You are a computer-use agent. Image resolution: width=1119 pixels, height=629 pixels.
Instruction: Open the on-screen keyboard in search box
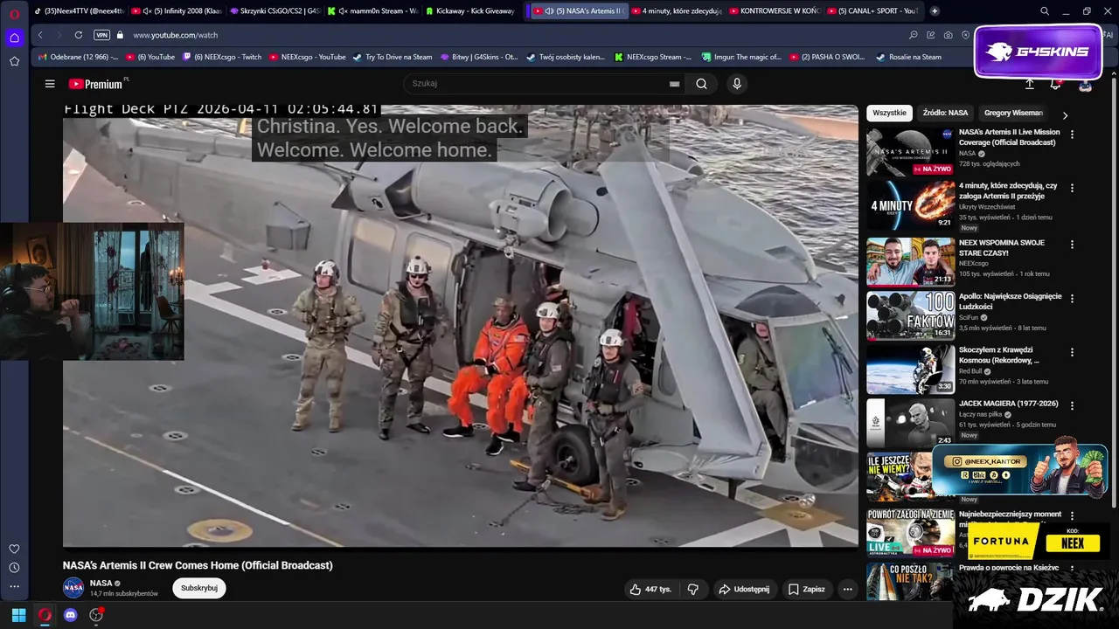point(674,84)
